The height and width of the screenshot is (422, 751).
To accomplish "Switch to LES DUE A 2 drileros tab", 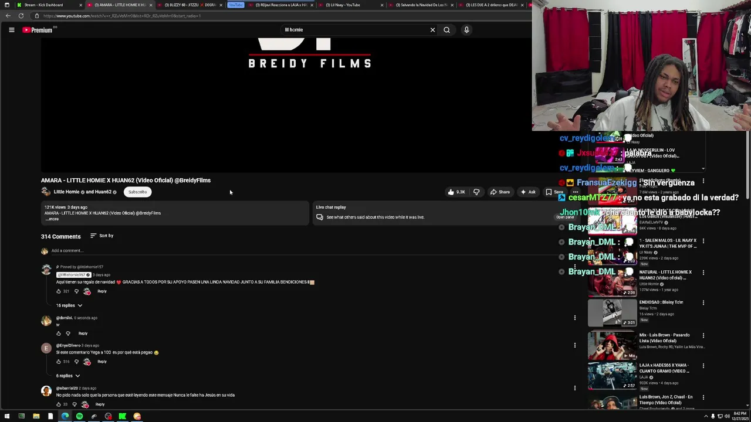I will click(492, 5).
